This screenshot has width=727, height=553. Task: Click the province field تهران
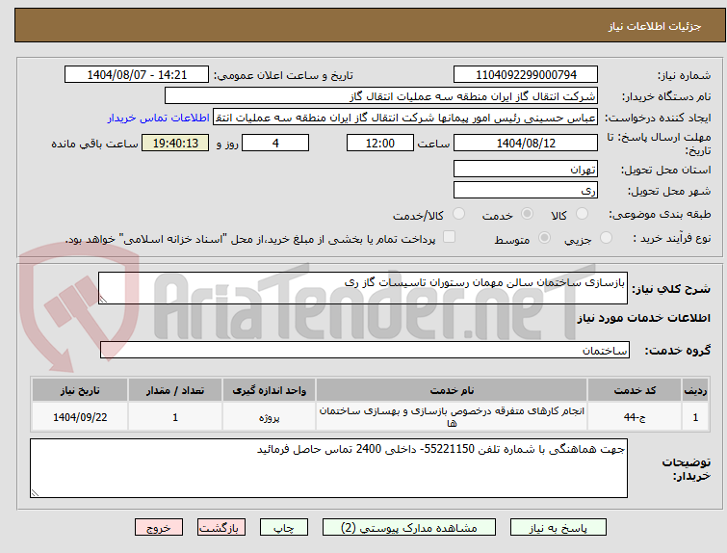[x=526, y=169]
